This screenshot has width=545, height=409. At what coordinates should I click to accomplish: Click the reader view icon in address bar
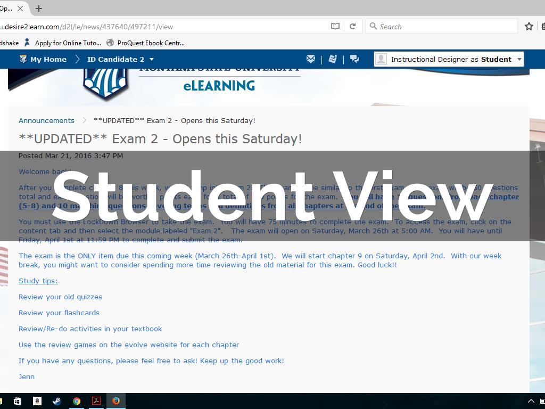335,26
